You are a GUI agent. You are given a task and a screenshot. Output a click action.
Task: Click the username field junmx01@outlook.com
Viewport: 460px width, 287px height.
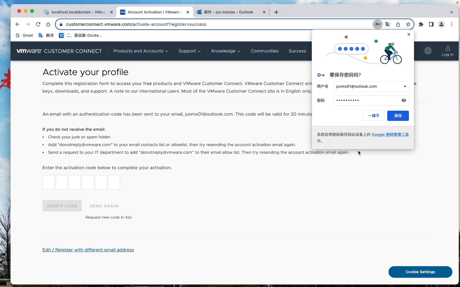point(371,86)
